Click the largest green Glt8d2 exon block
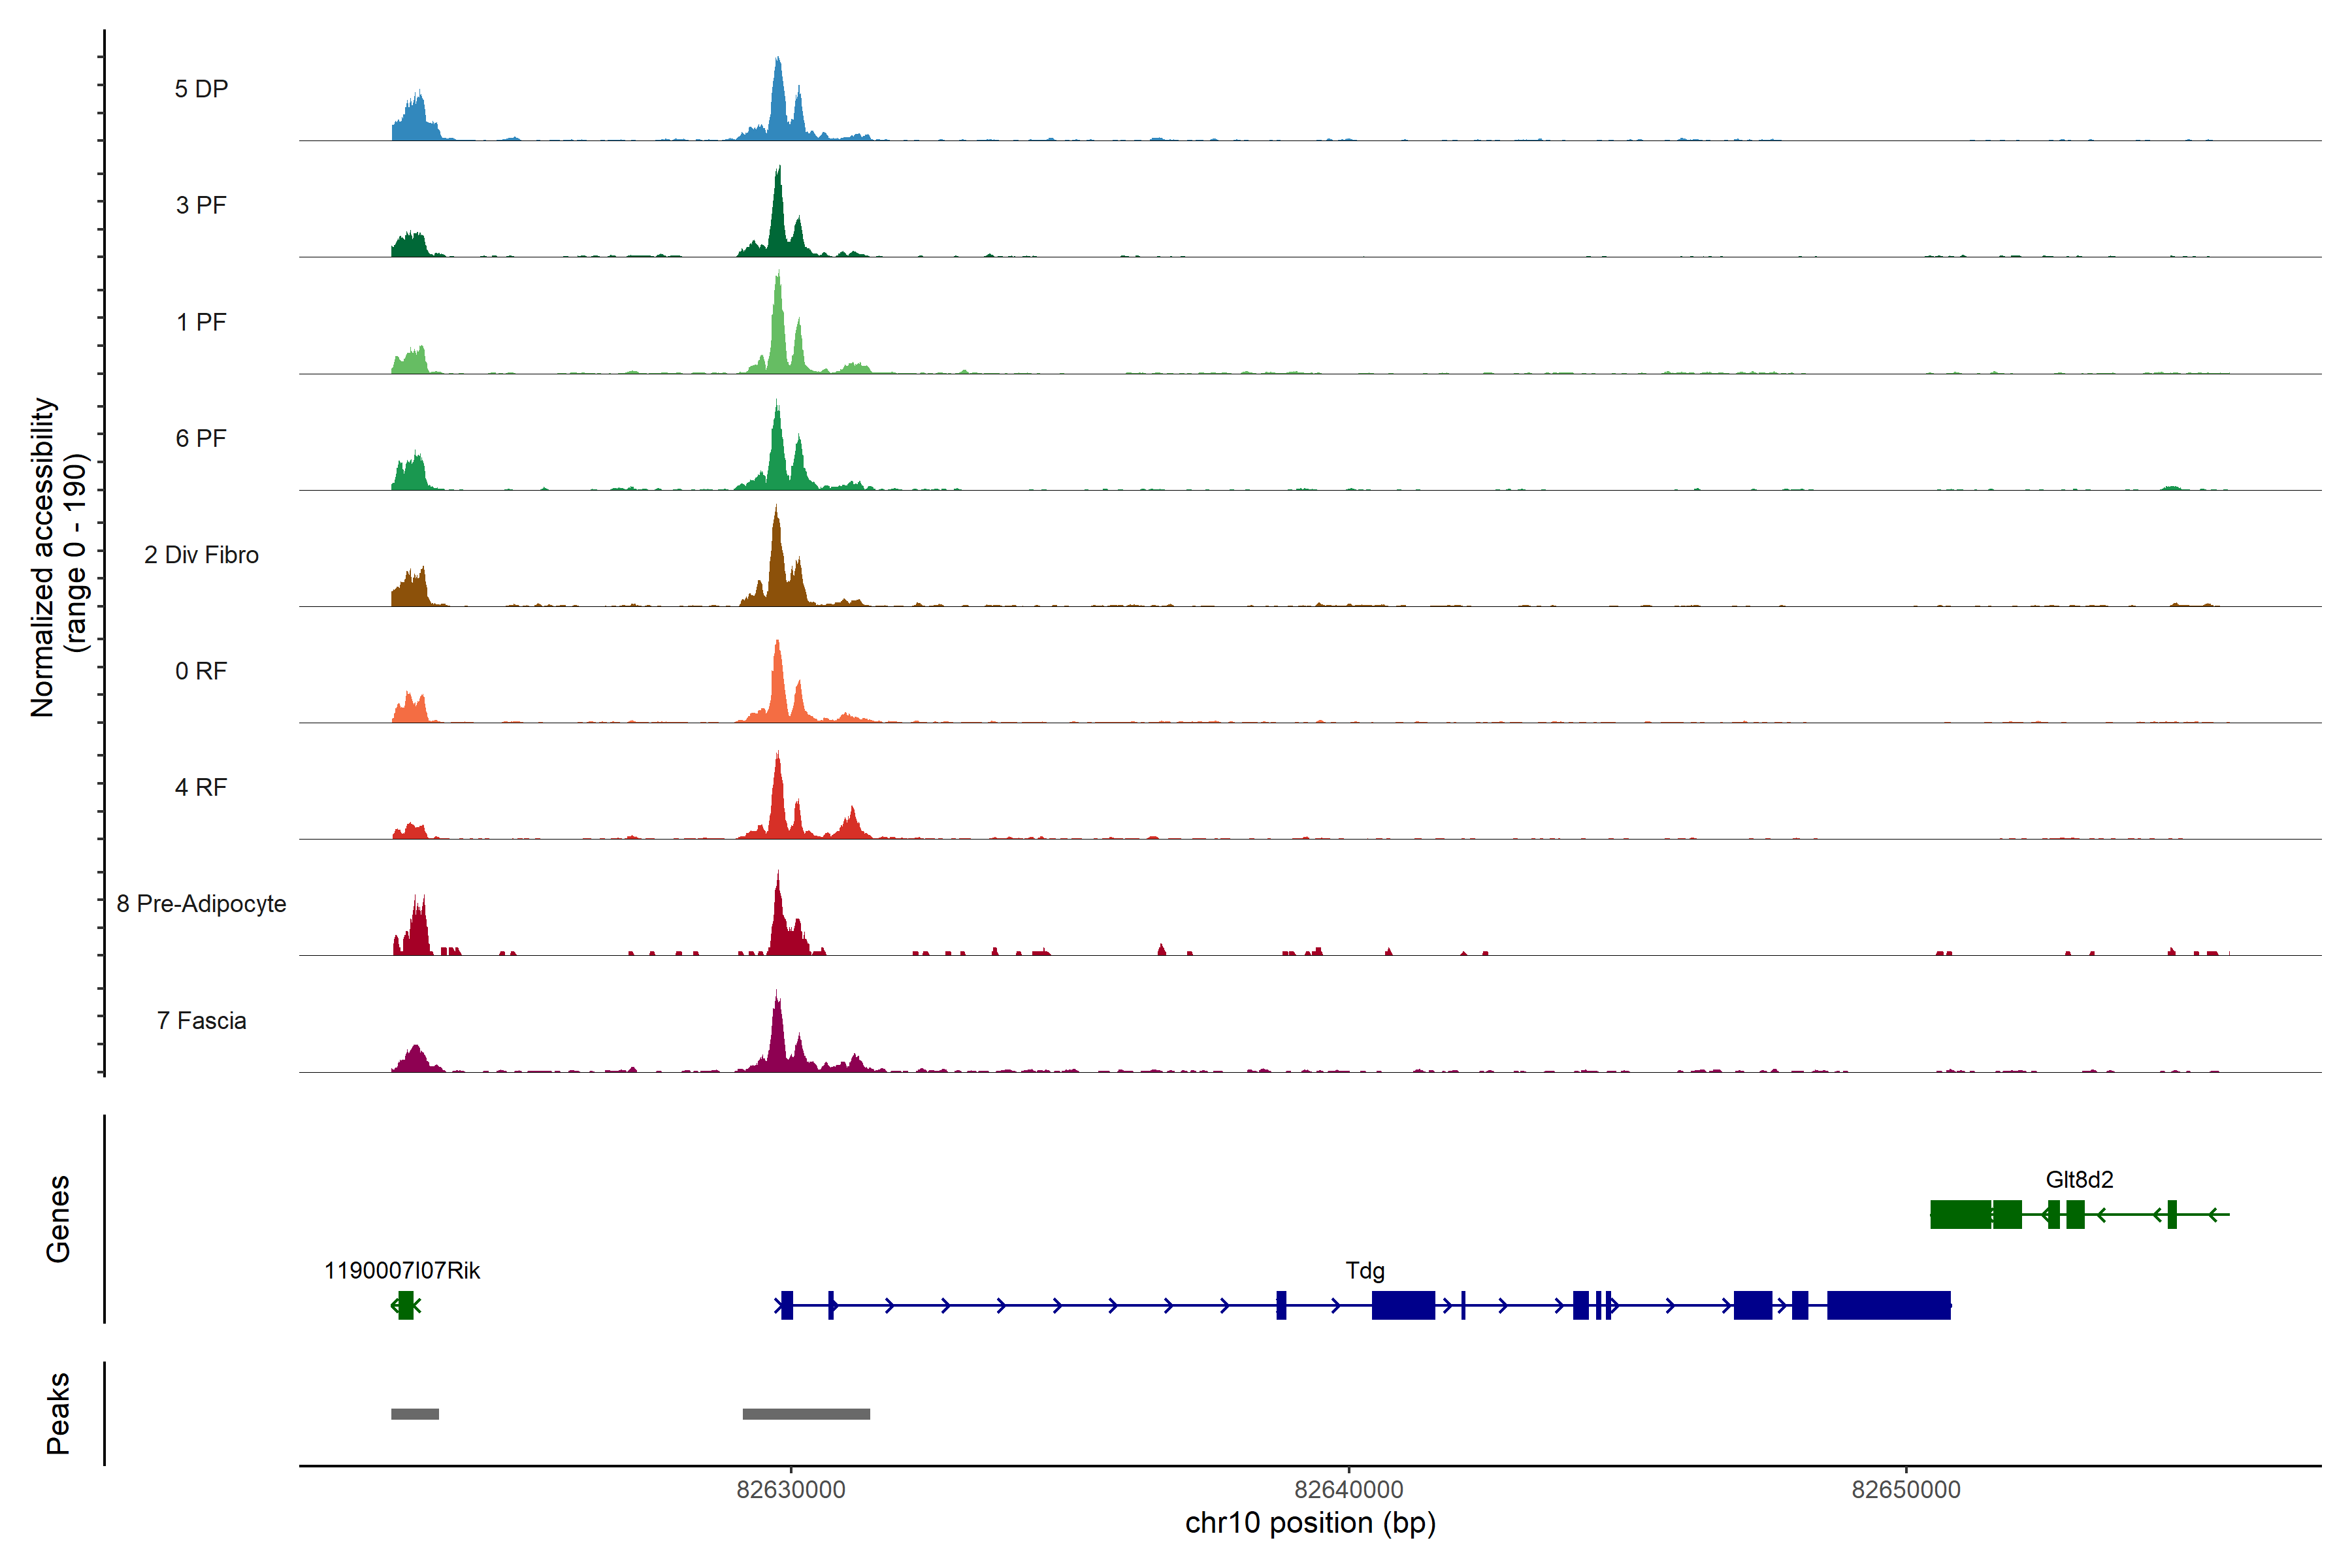This screenshot has width=2352, height=1568. click(1960, 1214)
